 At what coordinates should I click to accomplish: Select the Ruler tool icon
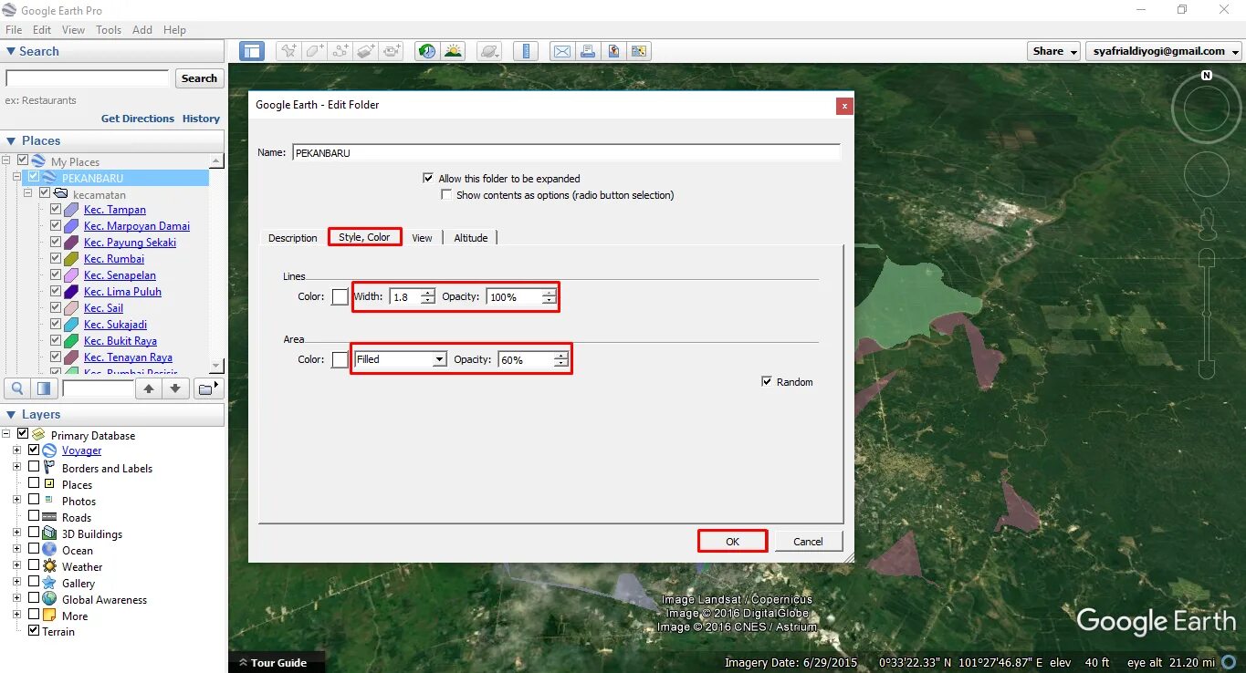pos(525,51)
